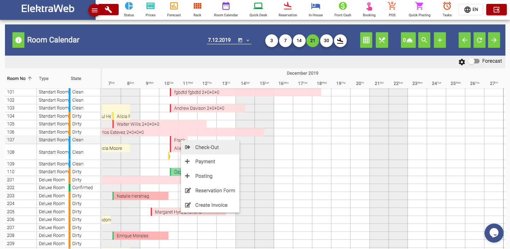Click the green info icon beside Room Calendar
The image size is (510, 249).
[x=18, y=40]
